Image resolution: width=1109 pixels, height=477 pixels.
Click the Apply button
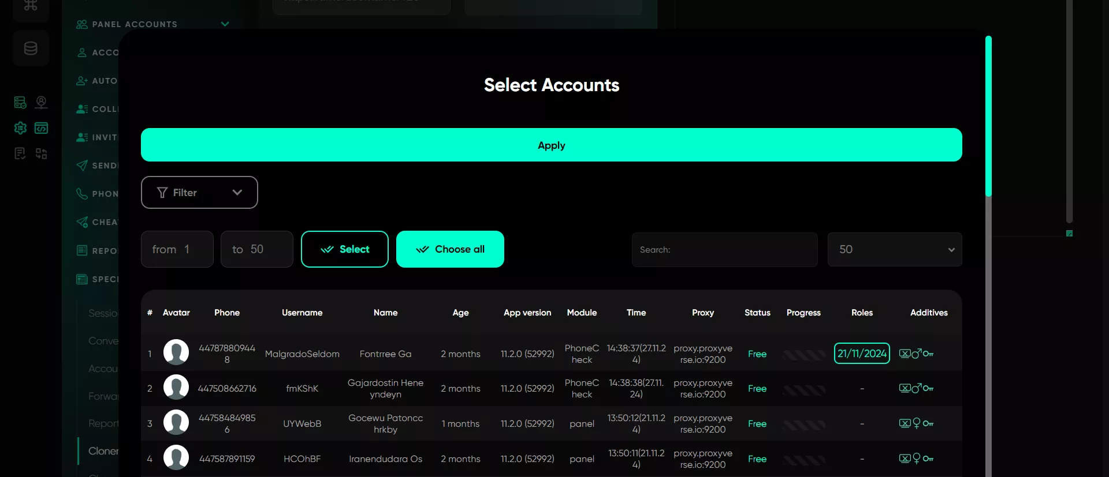552,145
